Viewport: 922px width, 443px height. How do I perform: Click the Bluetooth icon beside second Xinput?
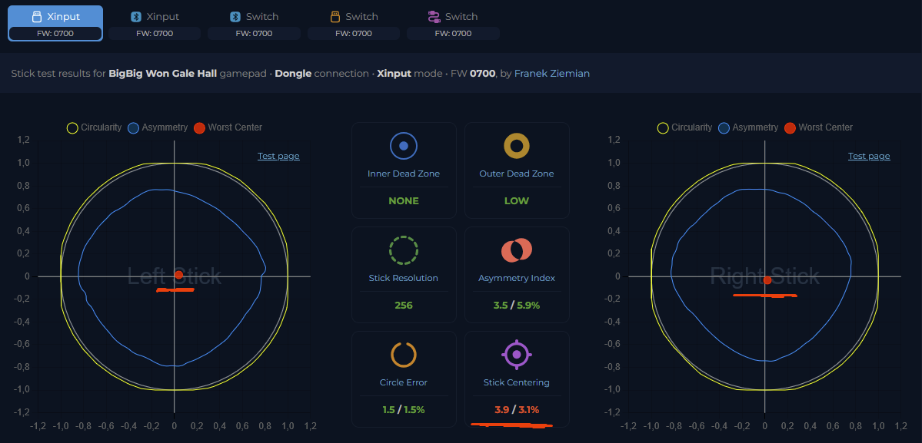click(136, 16)
